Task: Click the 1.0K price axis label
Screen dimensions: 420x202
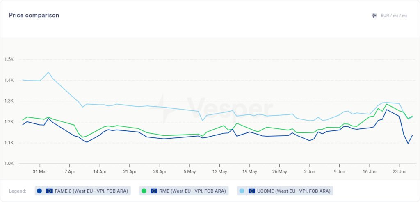Action: (9, 163)
